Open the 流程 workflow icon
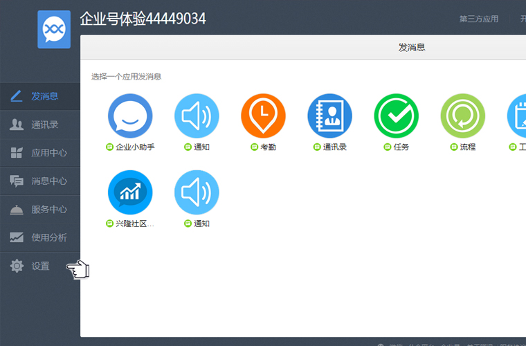Image resolution: width=526 pixels, height=346 pixels. pos(463,116)
